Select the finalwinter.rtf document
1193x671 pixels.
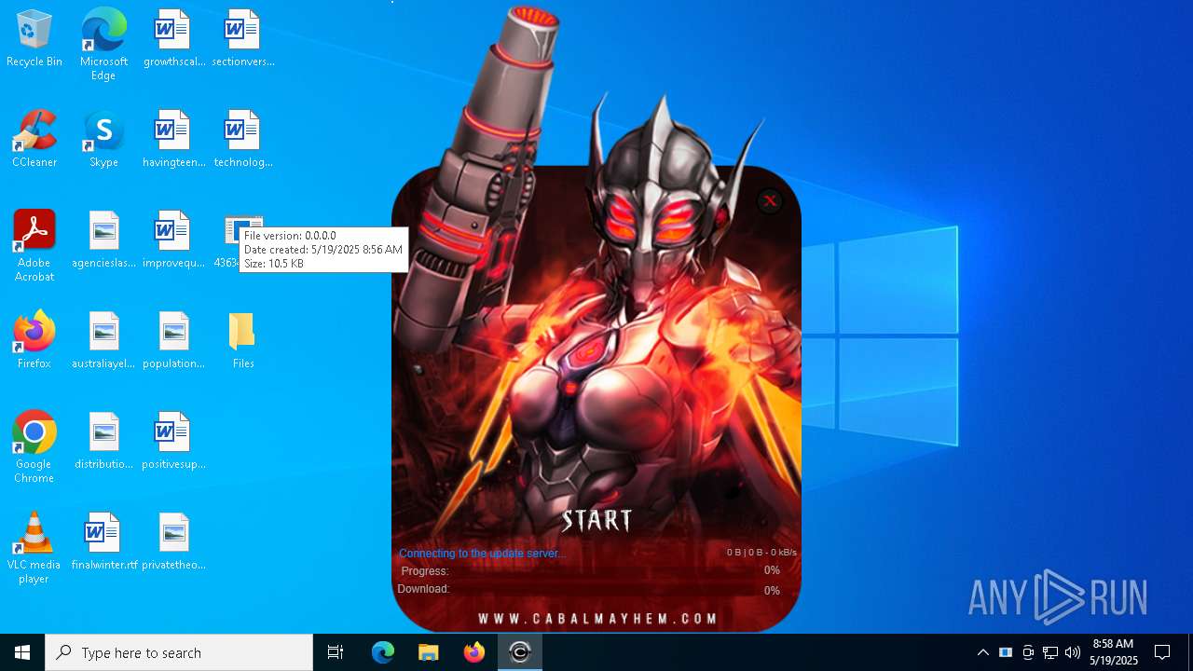pyautogui.click(x=103, y=541)
